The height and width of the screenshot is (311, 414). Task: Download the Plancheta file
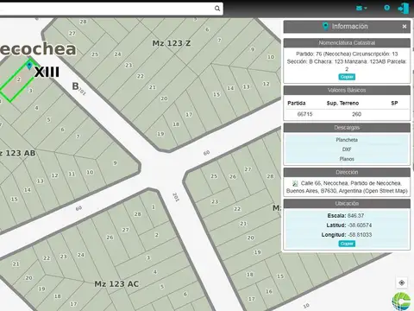[347, 140]
